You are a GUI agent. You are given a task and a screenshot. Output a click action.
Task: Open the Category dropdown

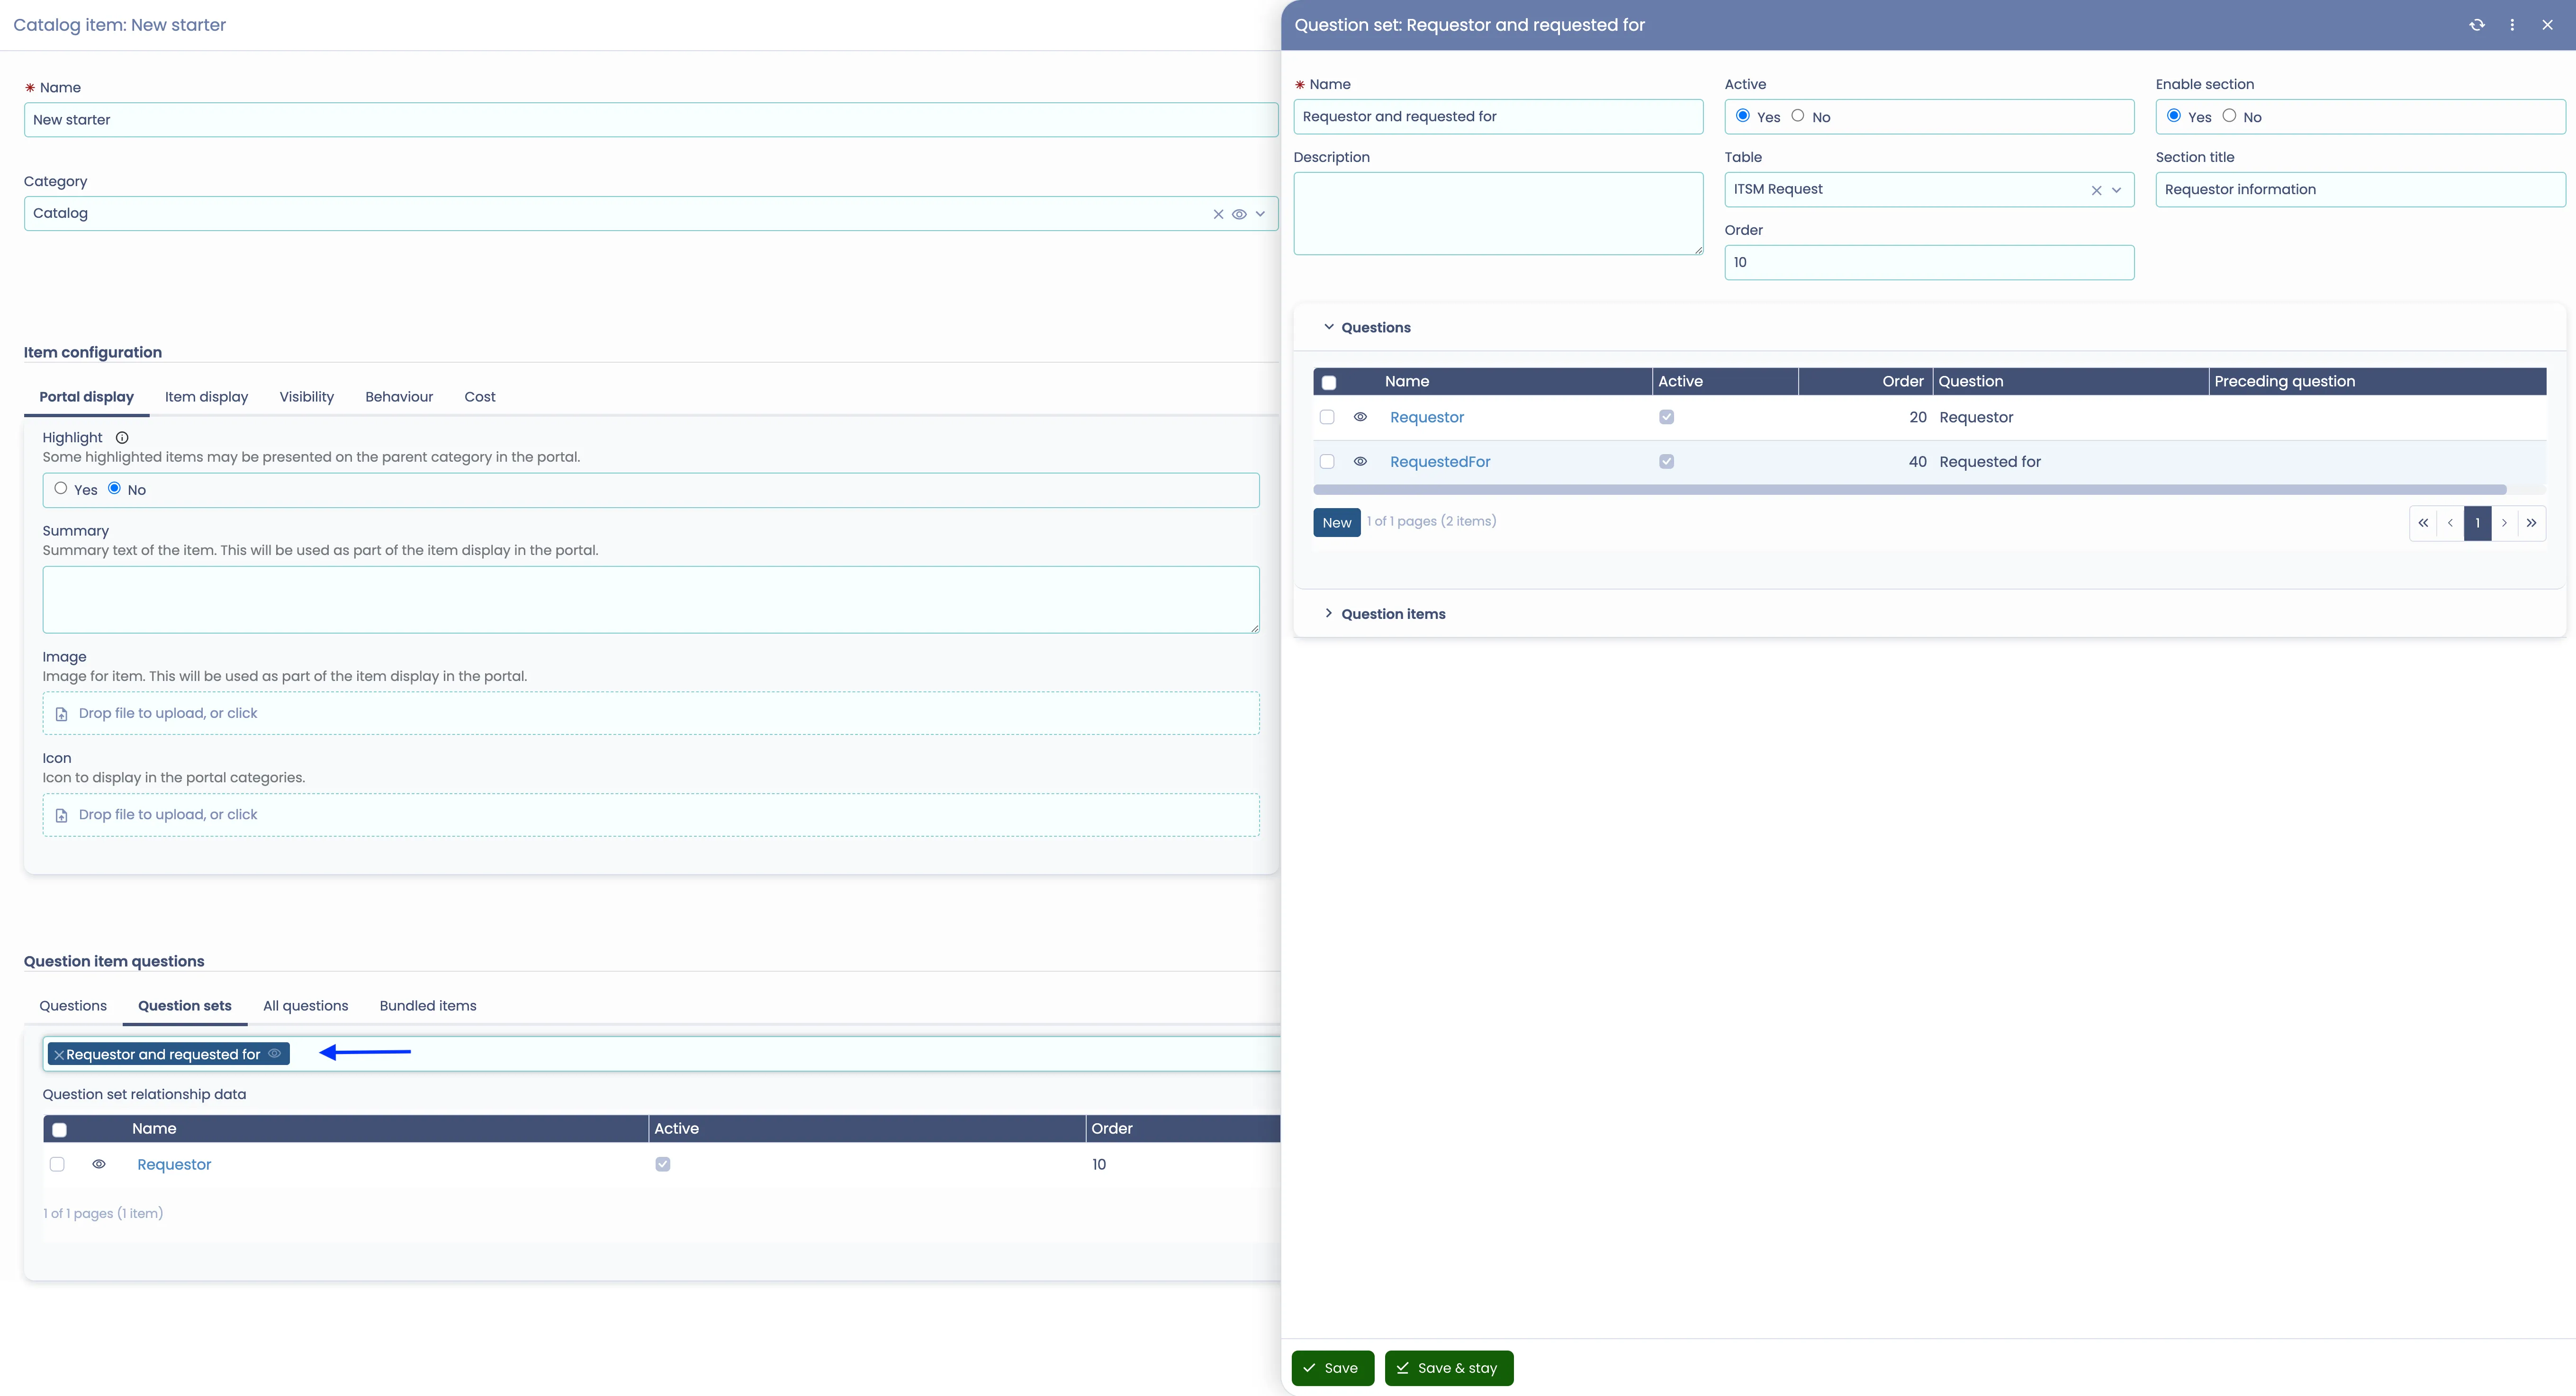[1260, 214]
